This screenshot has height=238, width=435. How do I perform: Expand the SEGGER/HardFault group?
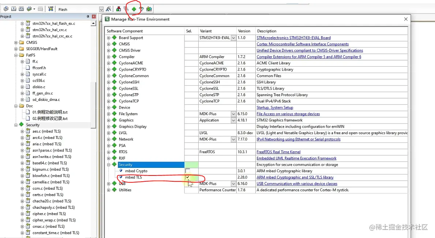coord(16,49)
